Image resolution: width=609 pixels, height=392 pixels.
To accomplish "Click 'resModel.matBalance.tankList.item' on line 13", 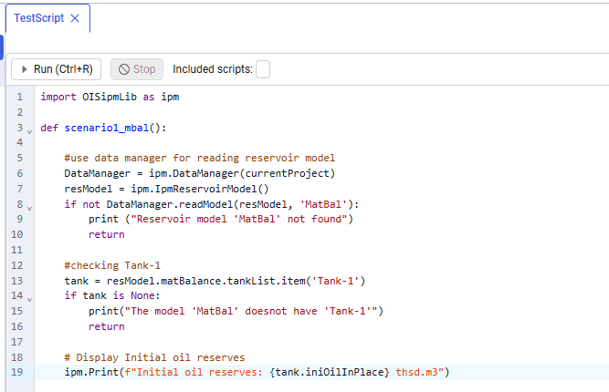I will pyautogui.click(x=205, y=281).
